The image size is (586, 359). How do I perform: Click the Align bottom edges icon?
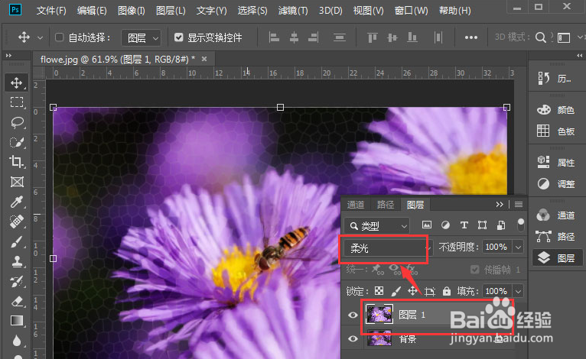[x=412, y=37]
